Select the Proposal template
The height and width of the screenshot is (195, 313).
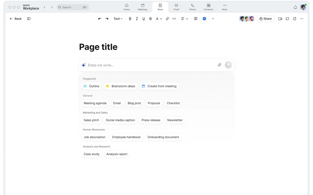coord(154,103)
